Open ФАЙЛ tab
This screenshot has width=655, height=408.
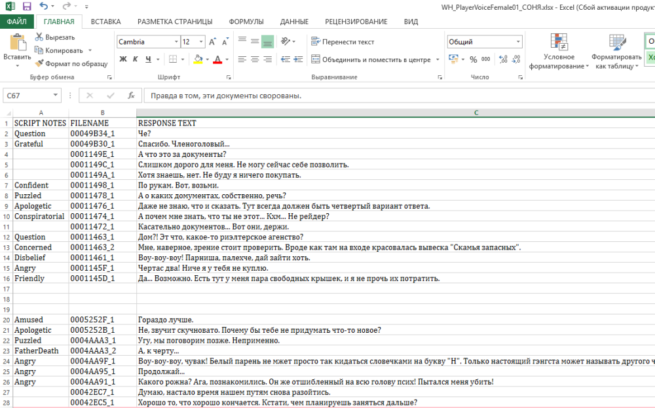point(17,22)
